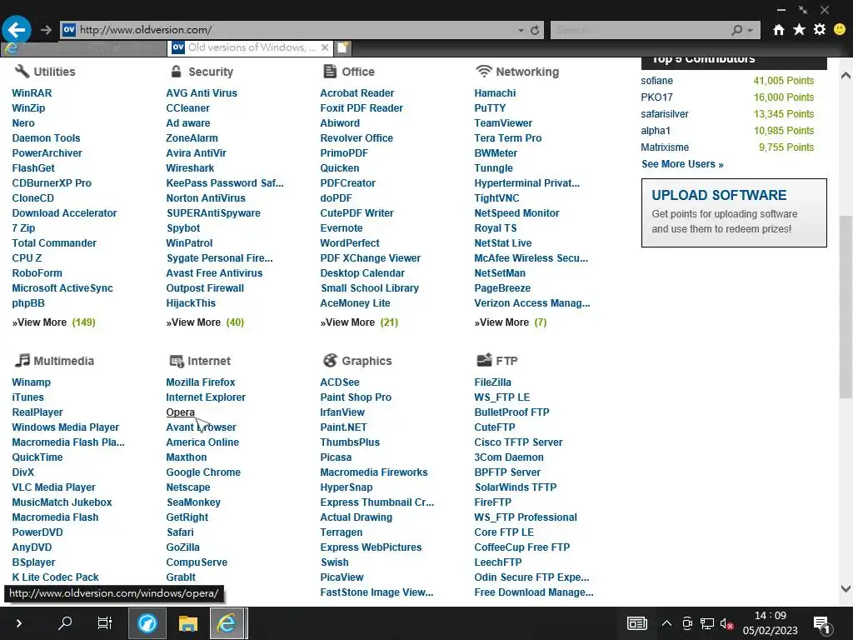Viewport: 853px width, 640px height.
Task: Open Paint Shop Pro link
Action: click(356, 397)
